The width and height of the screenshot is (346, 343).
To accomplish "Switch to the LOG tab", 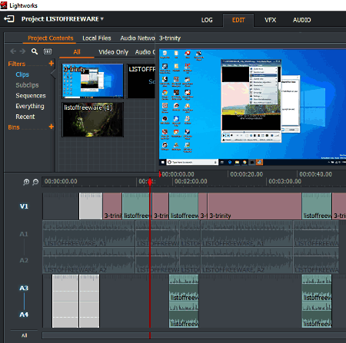I will 207,20.
